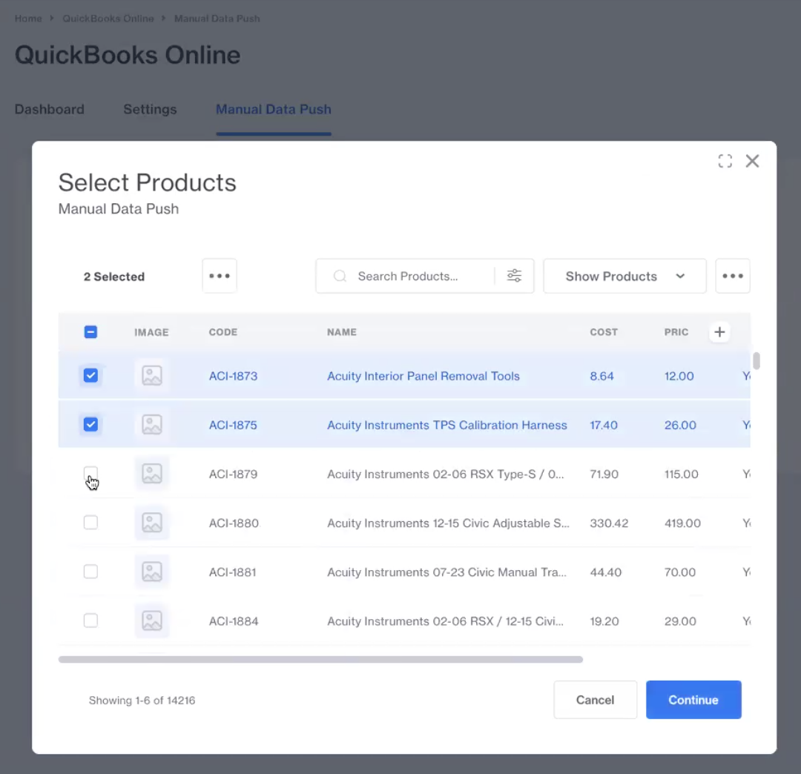Check the ACI-1881 row checkbox

click(x=90, y=572)
